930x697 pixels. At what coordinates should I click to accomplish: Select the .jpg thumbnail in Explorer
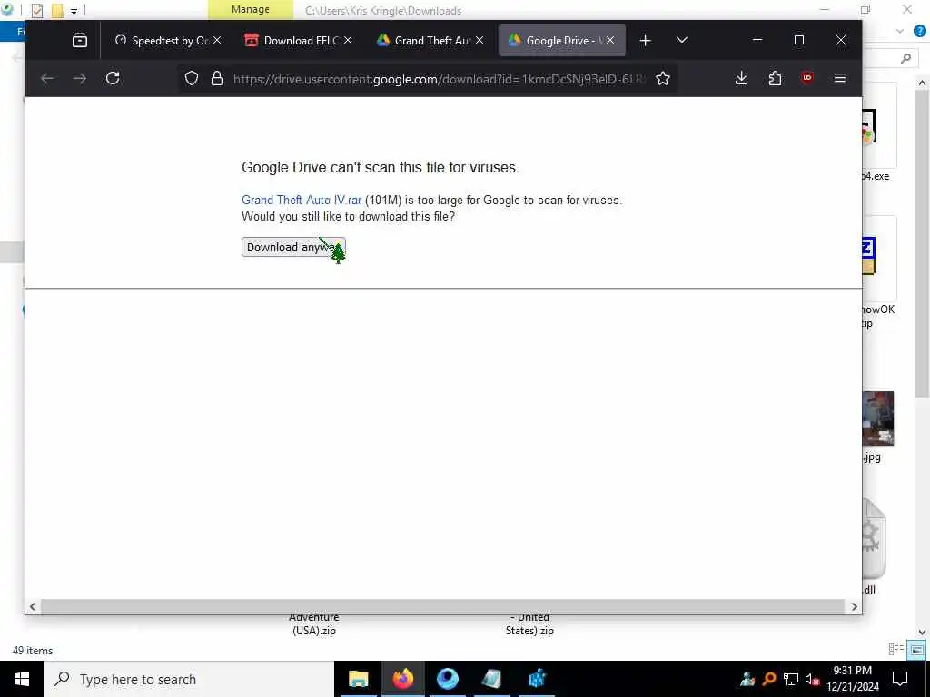(878, 417)
